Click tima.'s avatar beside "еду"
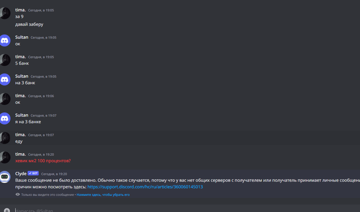 tap(5, 138)
